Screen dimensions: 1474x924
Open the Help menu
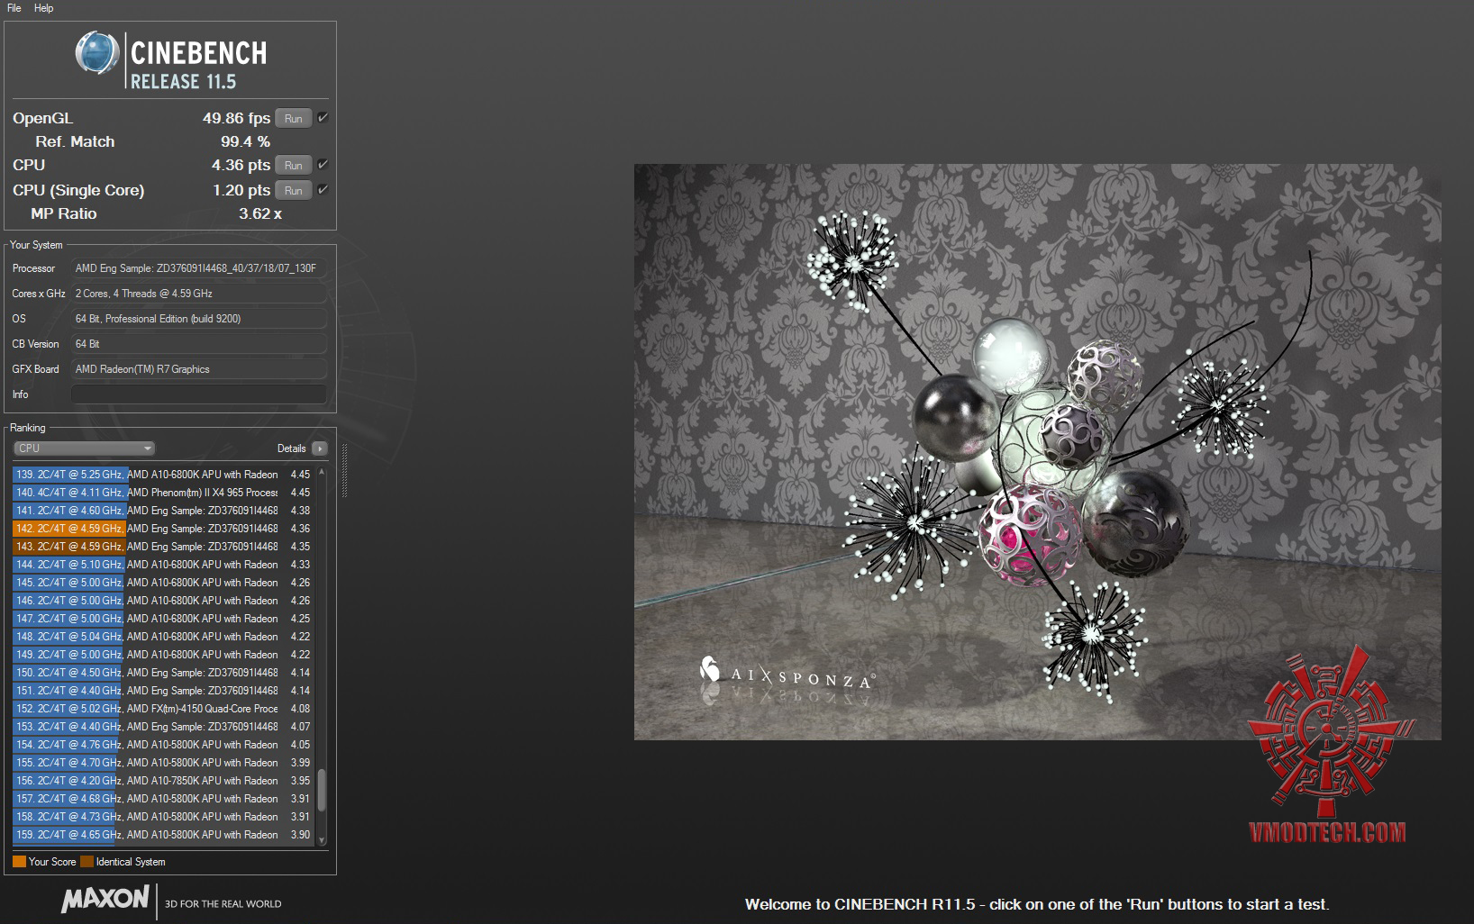[44, 8]
